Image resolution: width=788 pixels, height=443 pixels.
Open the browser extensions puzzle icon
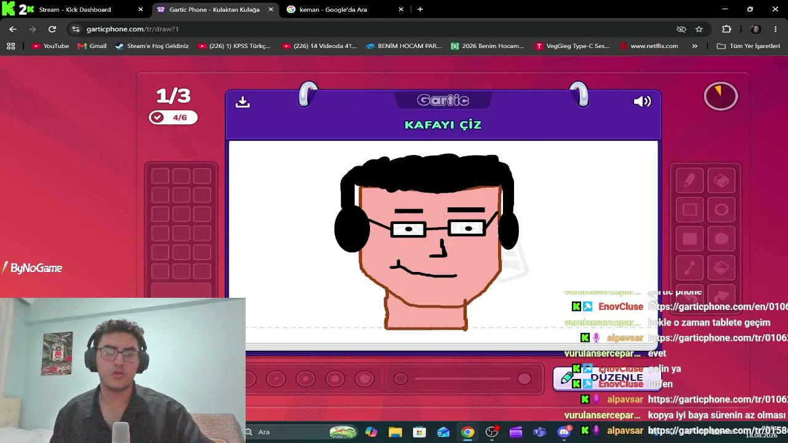[726, 29]
